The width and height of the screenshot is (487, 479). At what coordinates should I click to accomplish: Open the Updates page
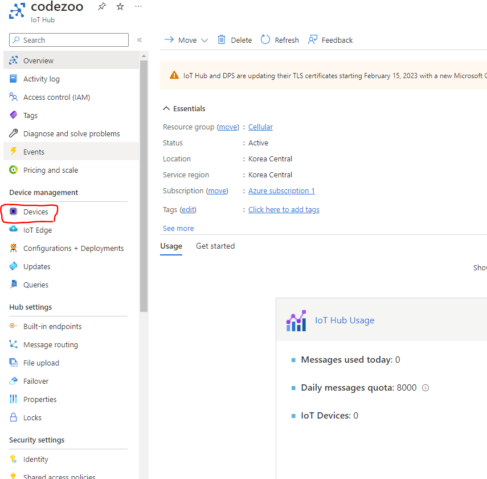[x=71, y=266]
